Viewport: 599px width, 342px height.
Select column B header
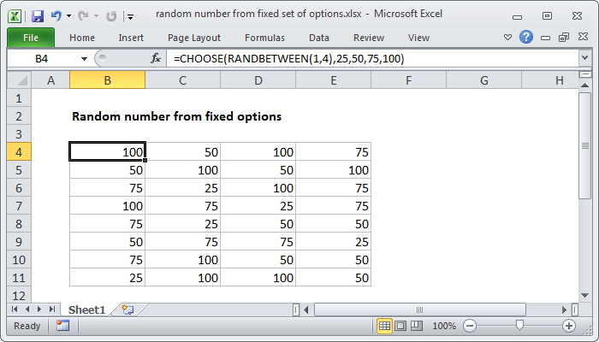pyautogui.click(x=107, y=80)
